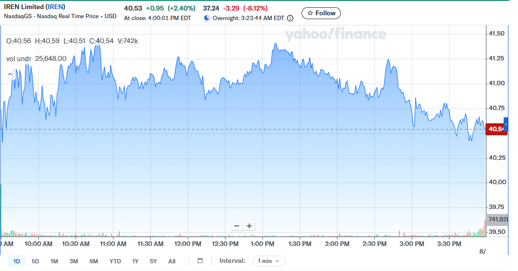Image resolution: width=518 pixels, height=271 pixels.
Task: Select the 3M time range
Action: (x=74, y=261)
